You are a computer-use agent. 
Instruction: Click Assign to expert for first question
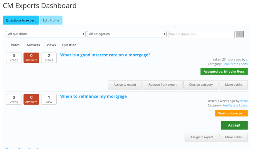125,85
